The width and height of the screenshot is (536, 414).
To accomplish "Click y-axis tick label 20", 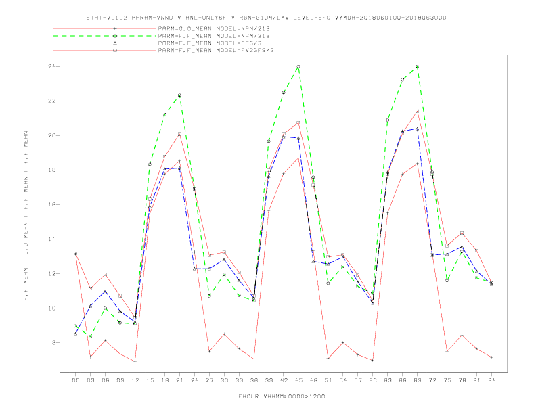I will coord(52,135).
